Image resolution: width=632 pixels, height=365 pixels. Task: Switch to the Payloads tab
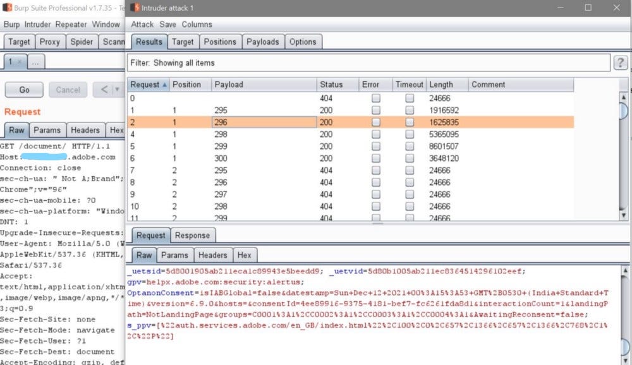click(x=263, y=42)
